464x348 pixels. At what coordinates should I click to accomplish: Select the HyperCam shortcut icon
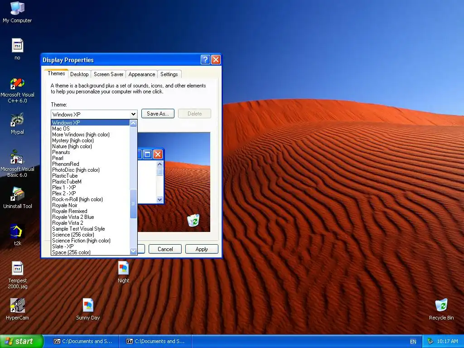click(x=18, y=309)
